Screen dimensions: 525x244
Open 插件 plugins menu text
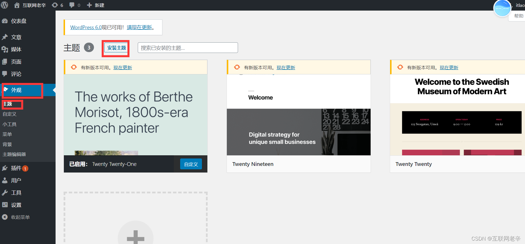tap(16, 168)
